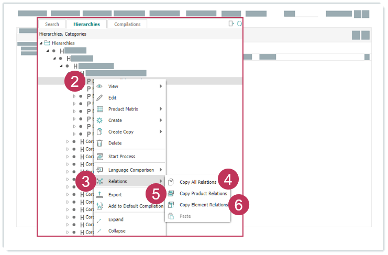Click the pencil Edit icon in context menu
Screen dimensions: 388x255
pos(99,98)
